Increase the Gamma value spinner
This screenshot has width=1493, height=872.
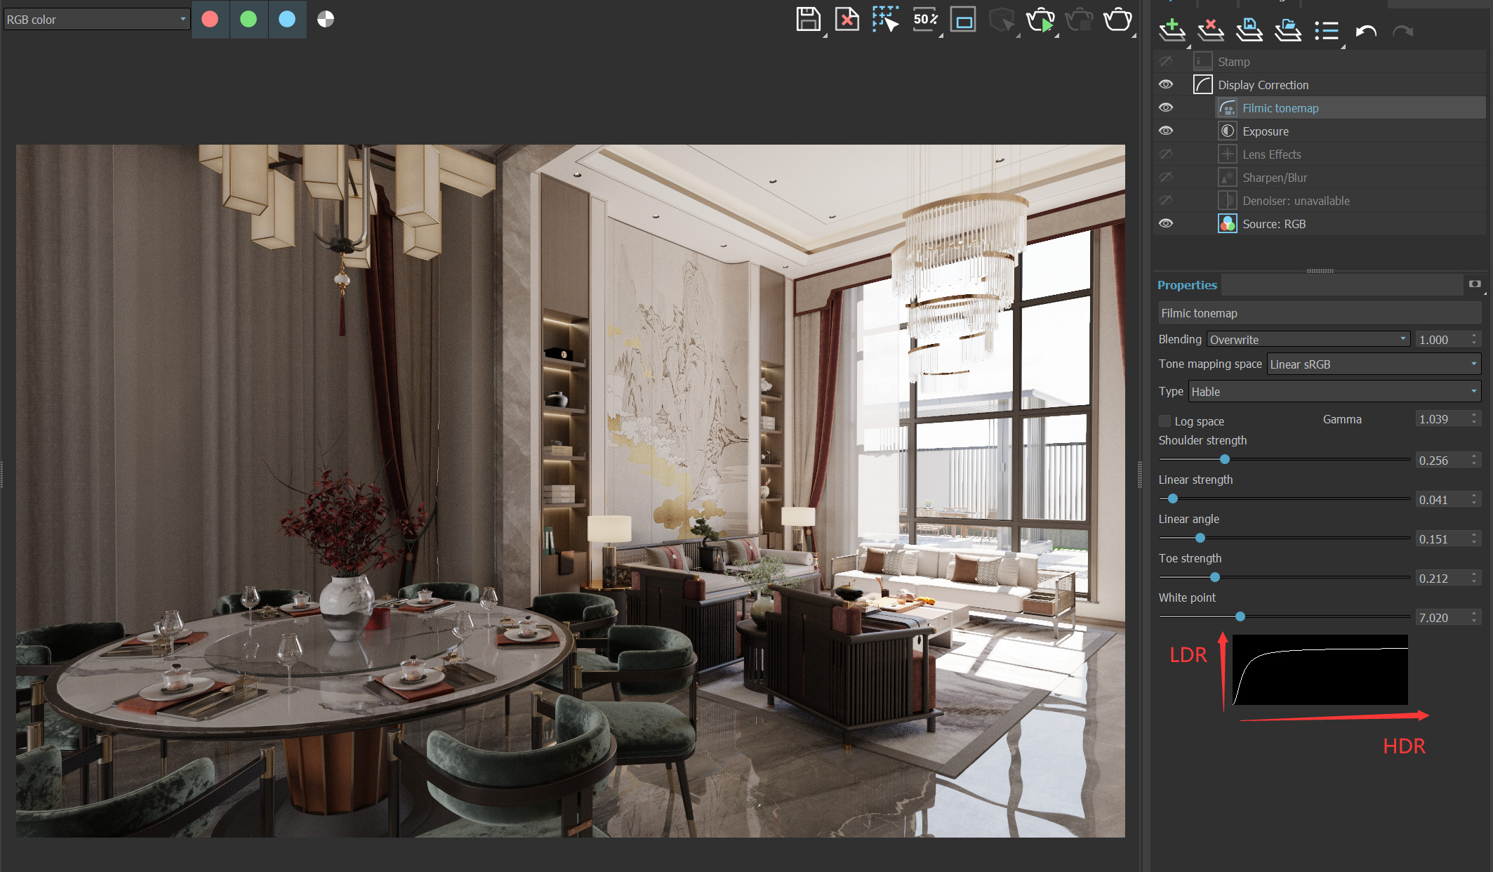point(1474,415)
